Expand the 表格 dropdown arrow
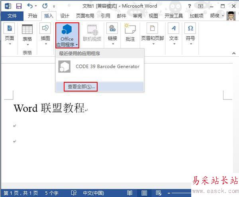Viewport: 239px width, 197px height. coord(28,45)
